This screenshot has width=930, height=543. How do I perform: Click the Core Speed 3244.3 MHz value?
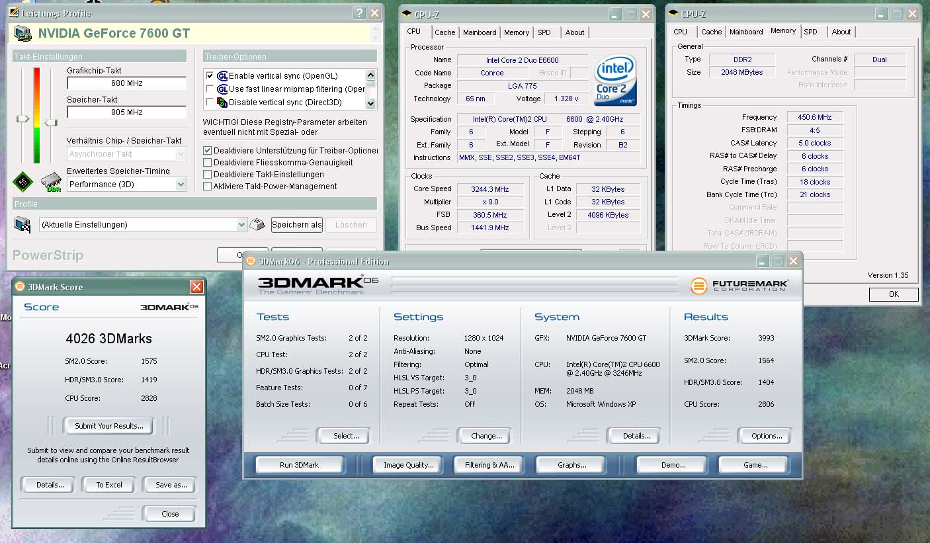491,189
